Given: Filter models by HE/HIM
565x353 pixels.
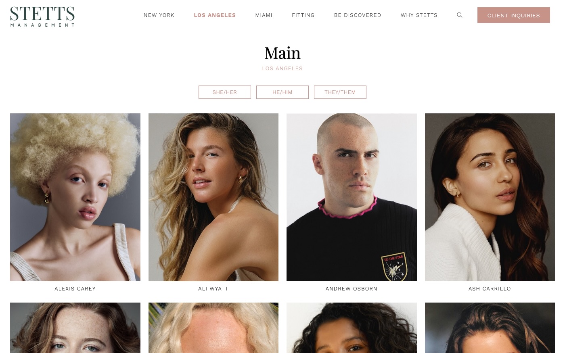Looking at the screenshot, I should (282, 92).
